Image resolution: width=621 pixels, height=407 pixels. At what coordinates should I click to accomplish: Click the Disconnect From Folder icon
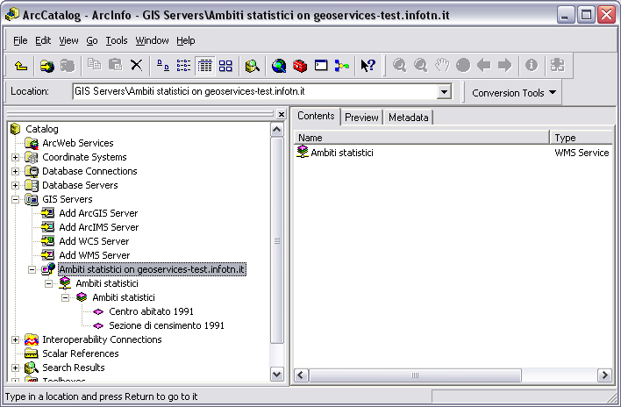[x=68, y=65]
